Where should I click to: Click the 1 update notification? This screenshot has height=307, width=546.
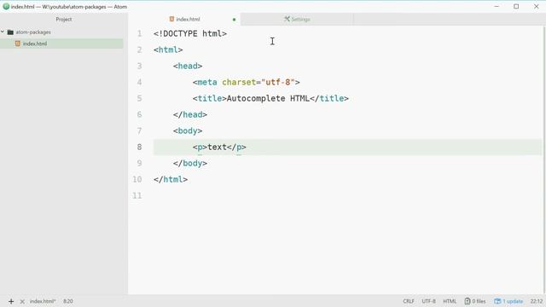[508, 301]
